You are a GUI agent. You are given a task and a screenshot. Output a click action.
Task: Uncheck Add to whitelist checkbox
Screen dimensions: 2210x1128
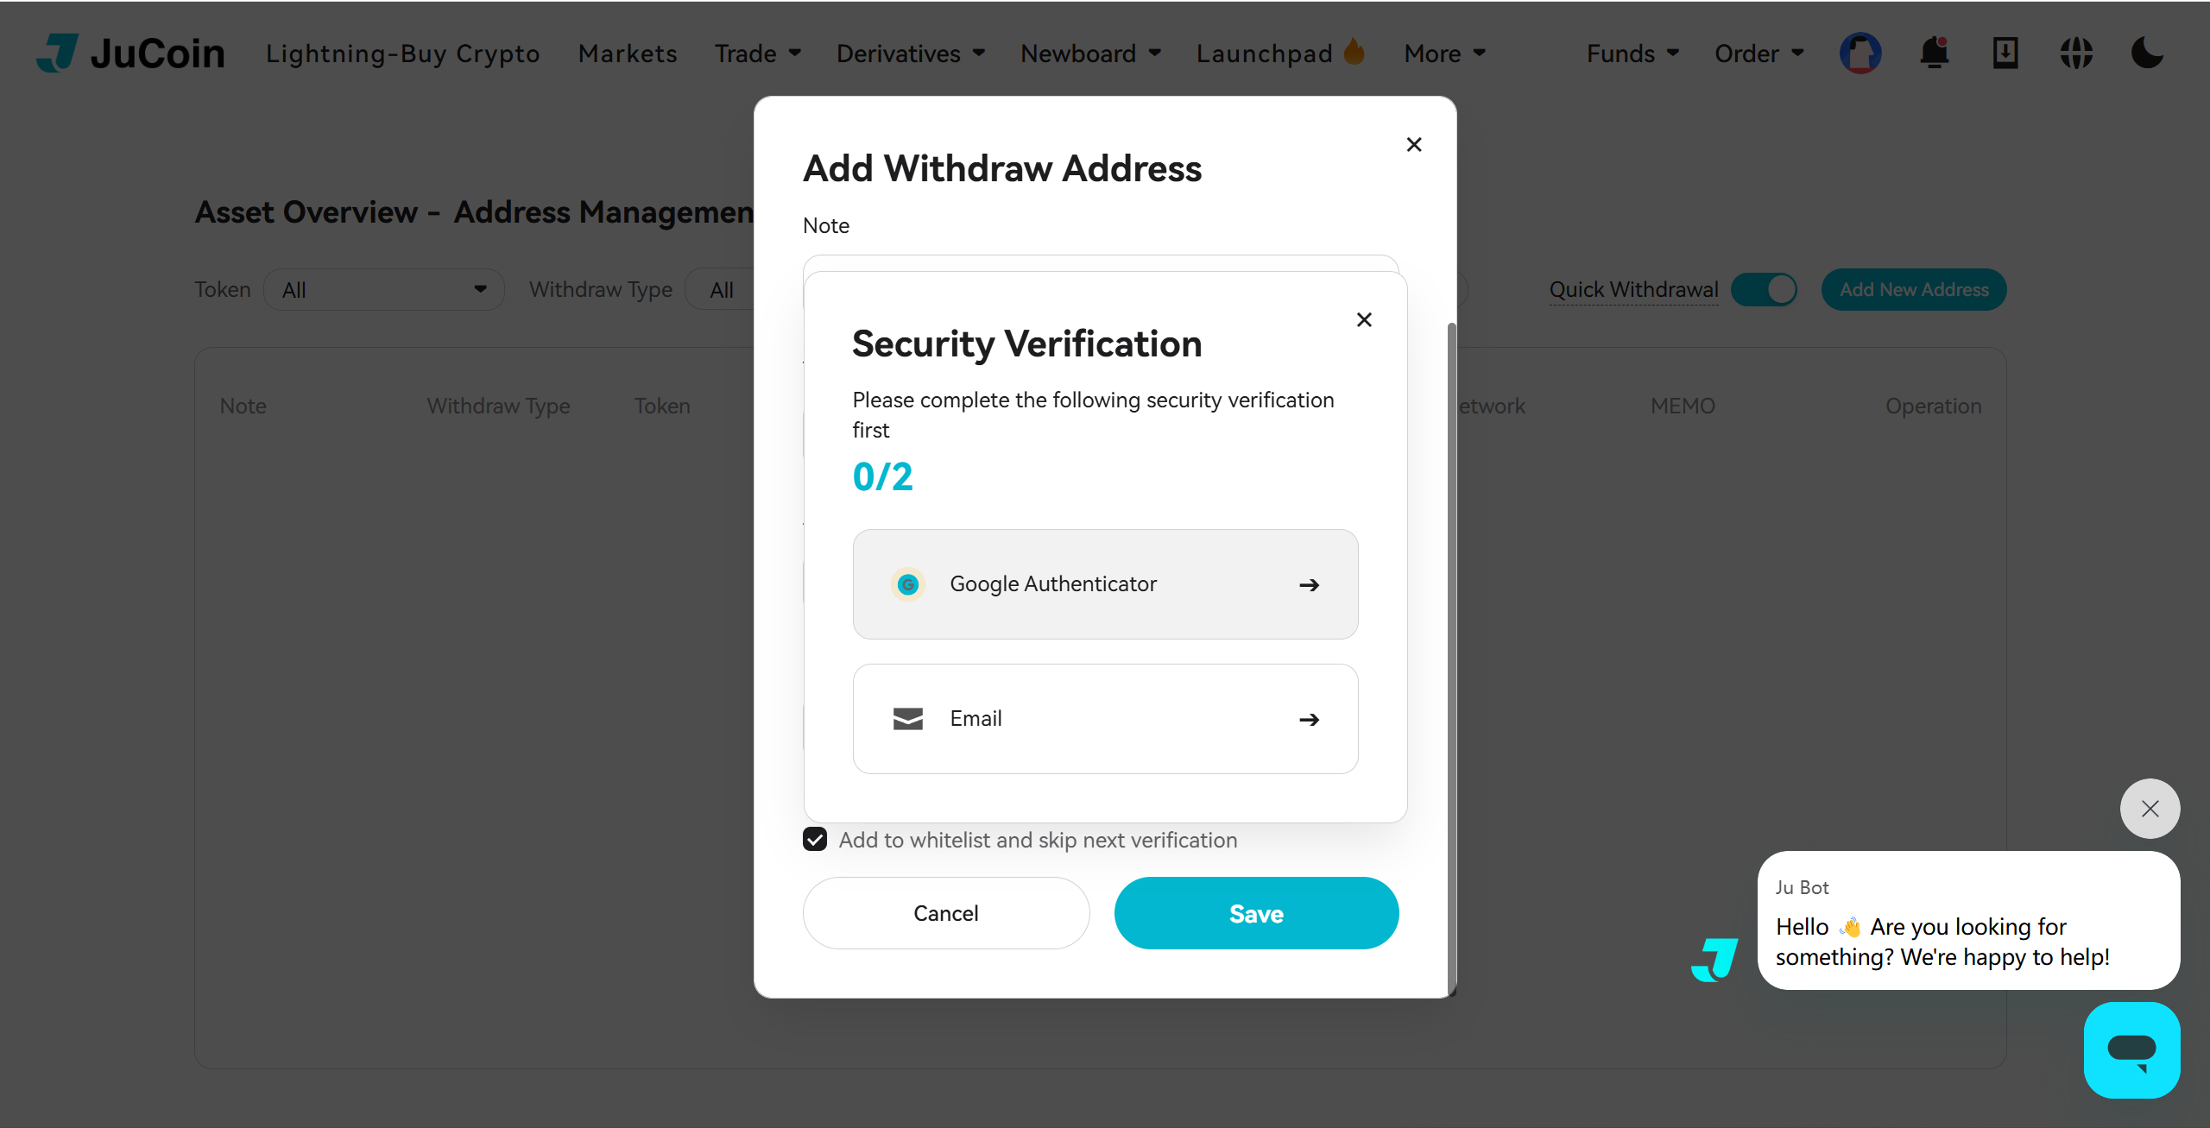(815, 840)
